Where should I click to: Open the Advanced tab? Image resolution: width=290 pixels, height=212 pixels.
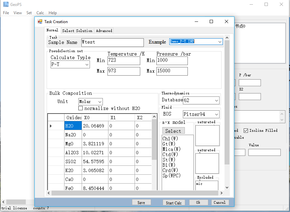click(x=104, y=31)
